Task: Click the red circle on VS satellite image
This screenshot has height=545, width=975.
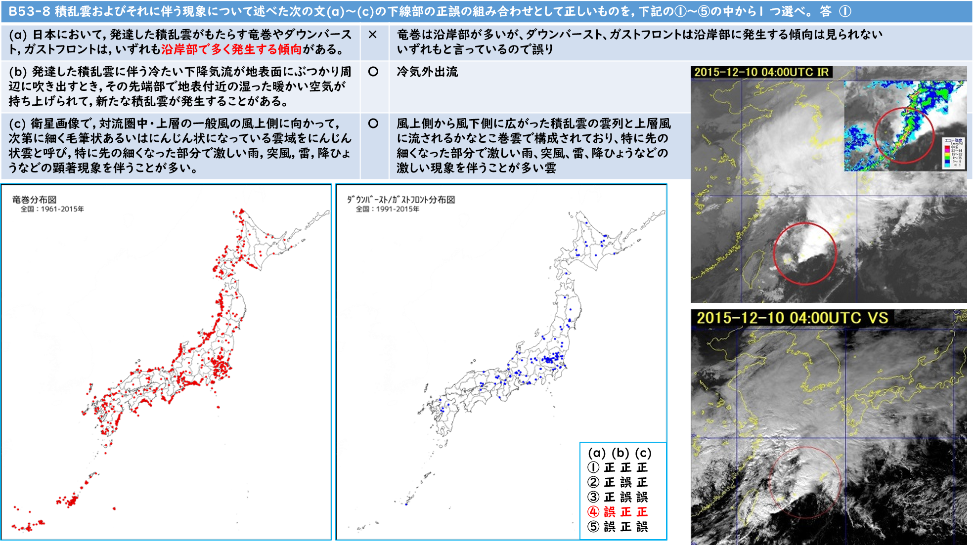Action: 805,482
